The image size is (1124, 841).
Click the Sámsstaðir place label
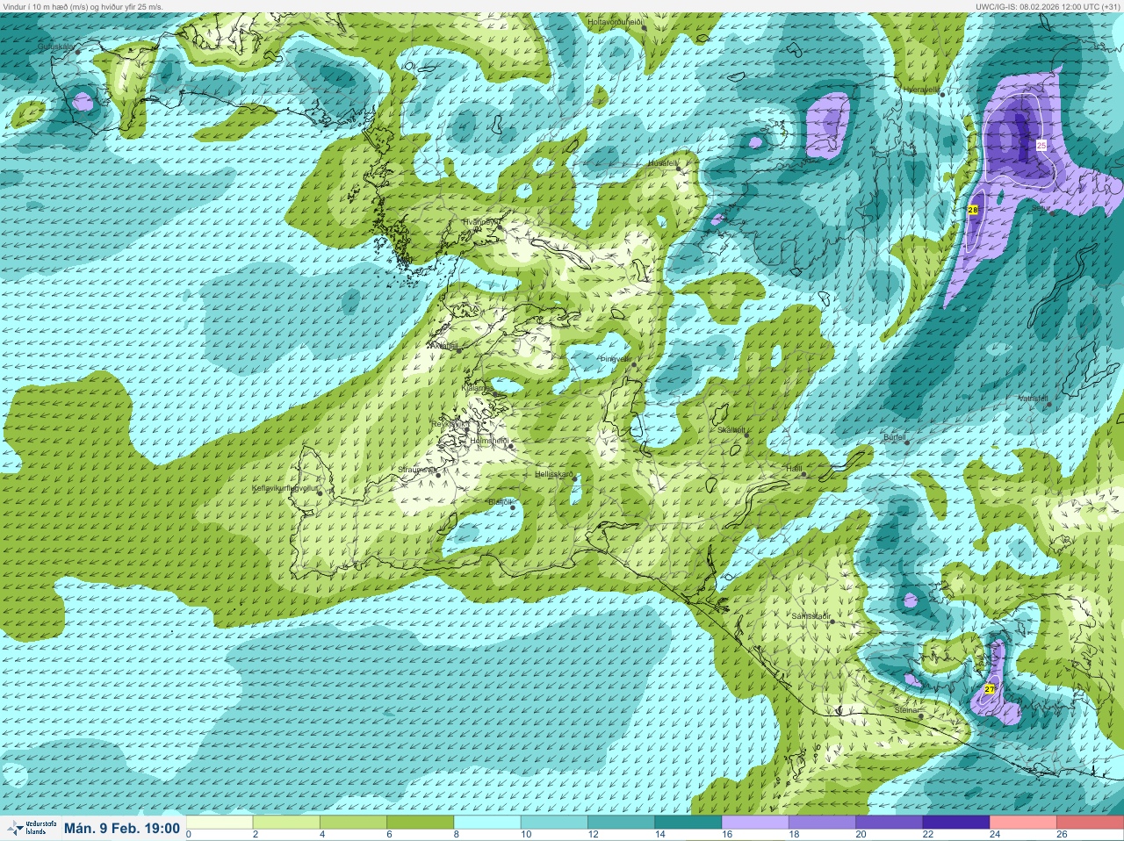click(811, 616)
